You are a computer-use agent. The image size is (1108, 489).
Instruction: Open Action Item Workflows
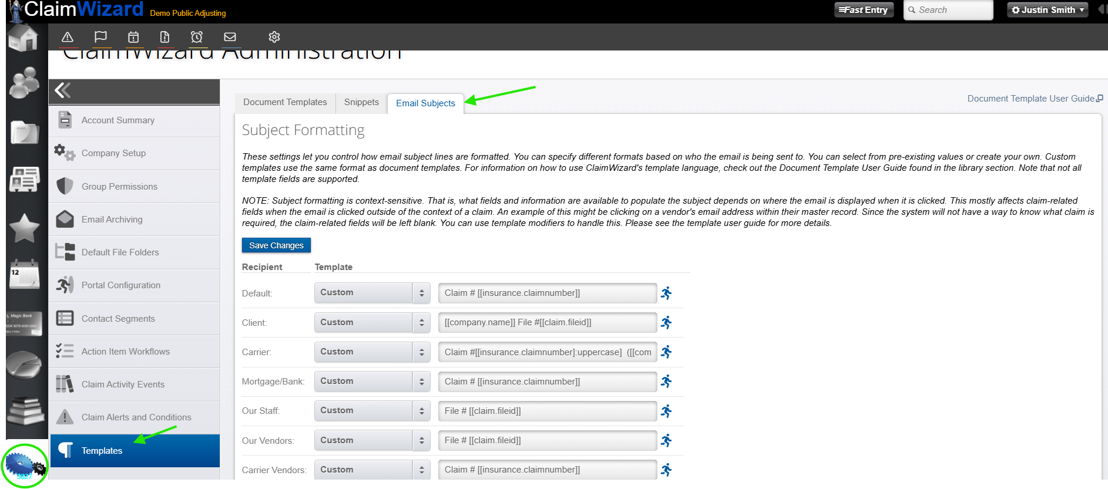[x=135, y=352]
